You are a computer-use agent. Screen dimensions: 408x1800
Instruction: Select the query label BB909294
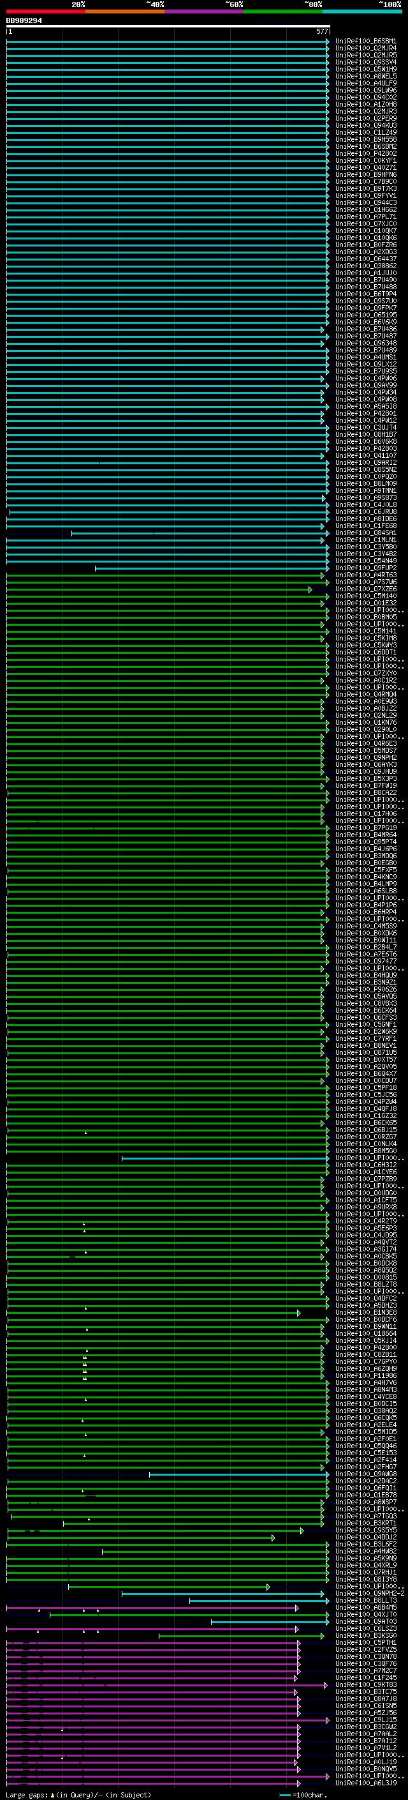click(x=24, y=20)
